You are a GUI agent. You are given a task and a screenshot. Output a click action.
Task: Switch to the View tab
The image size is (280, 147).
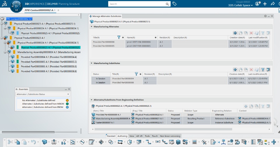pyautogui.click(x=132, y=136)
